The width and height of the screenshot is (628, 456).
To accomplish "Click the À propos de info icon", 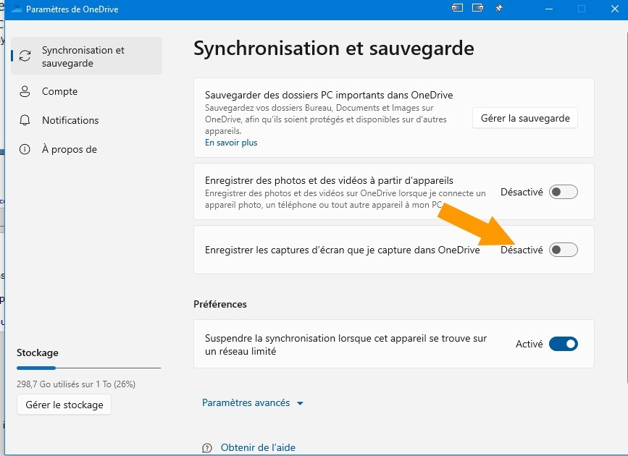I will tap(25, 149).
